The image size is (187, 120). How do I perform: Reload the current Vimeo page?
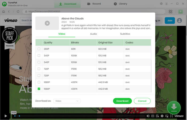18,11
